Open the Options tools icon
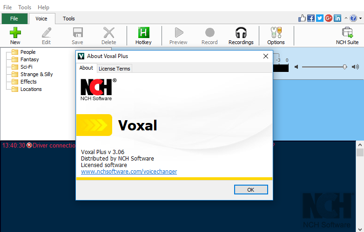Screen dimensions: 364x232 276,32
